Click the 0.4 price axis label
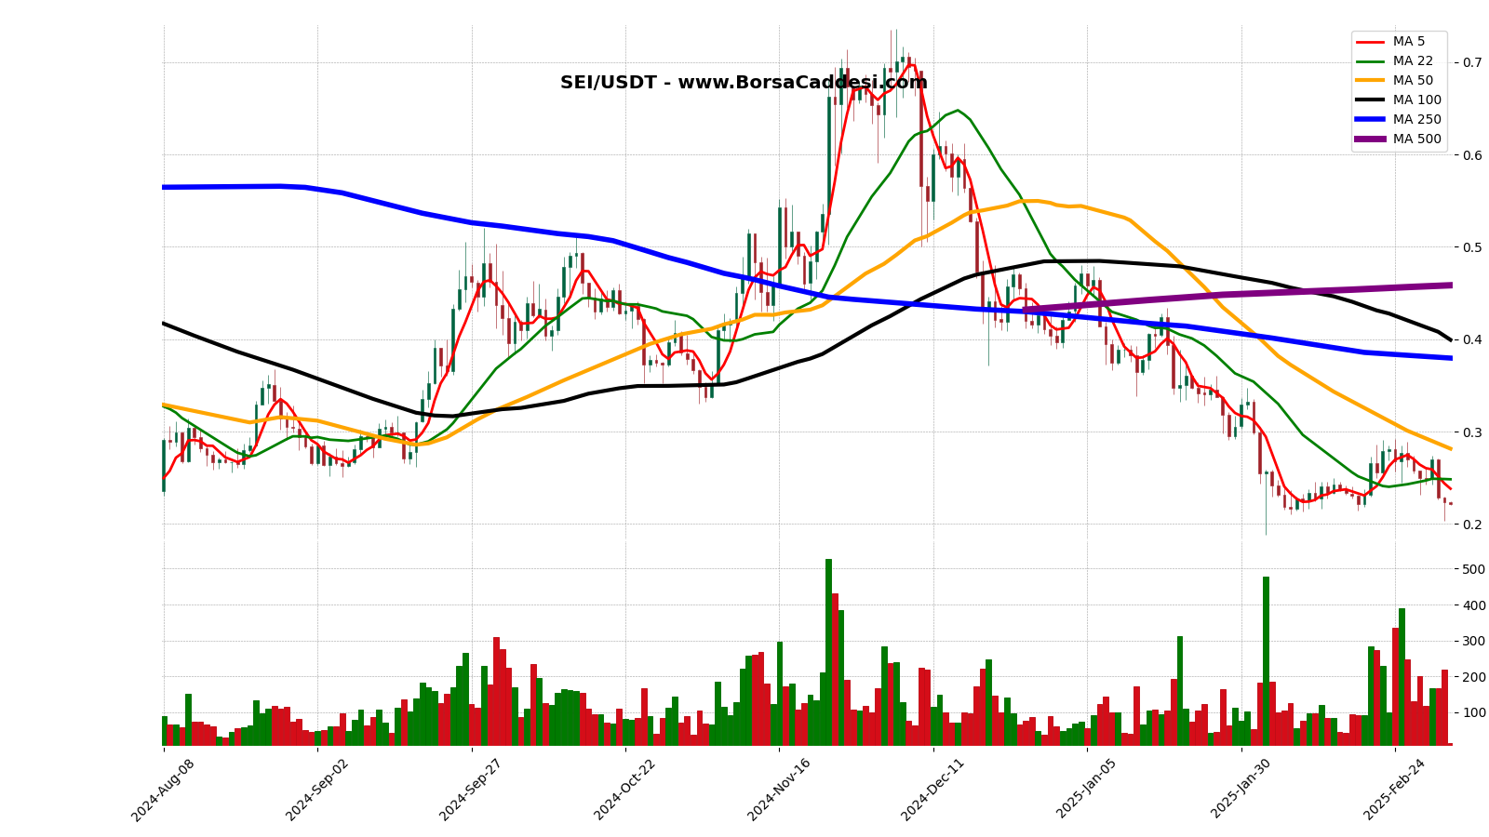 pyautogui.click(x=1472, y=339)
